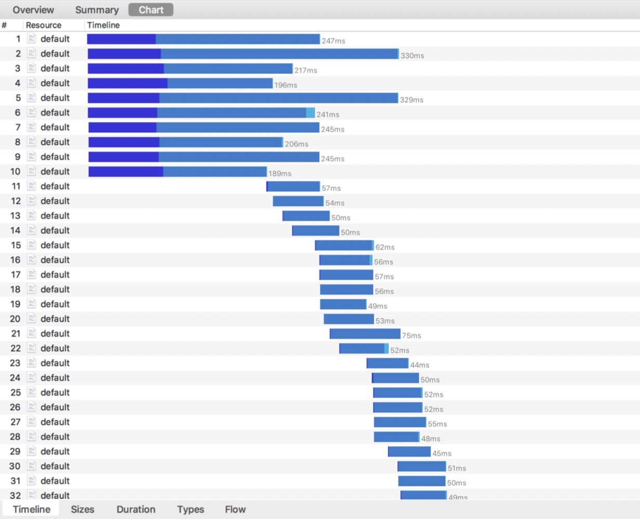Switch to the Types chart view
The height and width of the screenshot is (519, 640).
point(190,509)
